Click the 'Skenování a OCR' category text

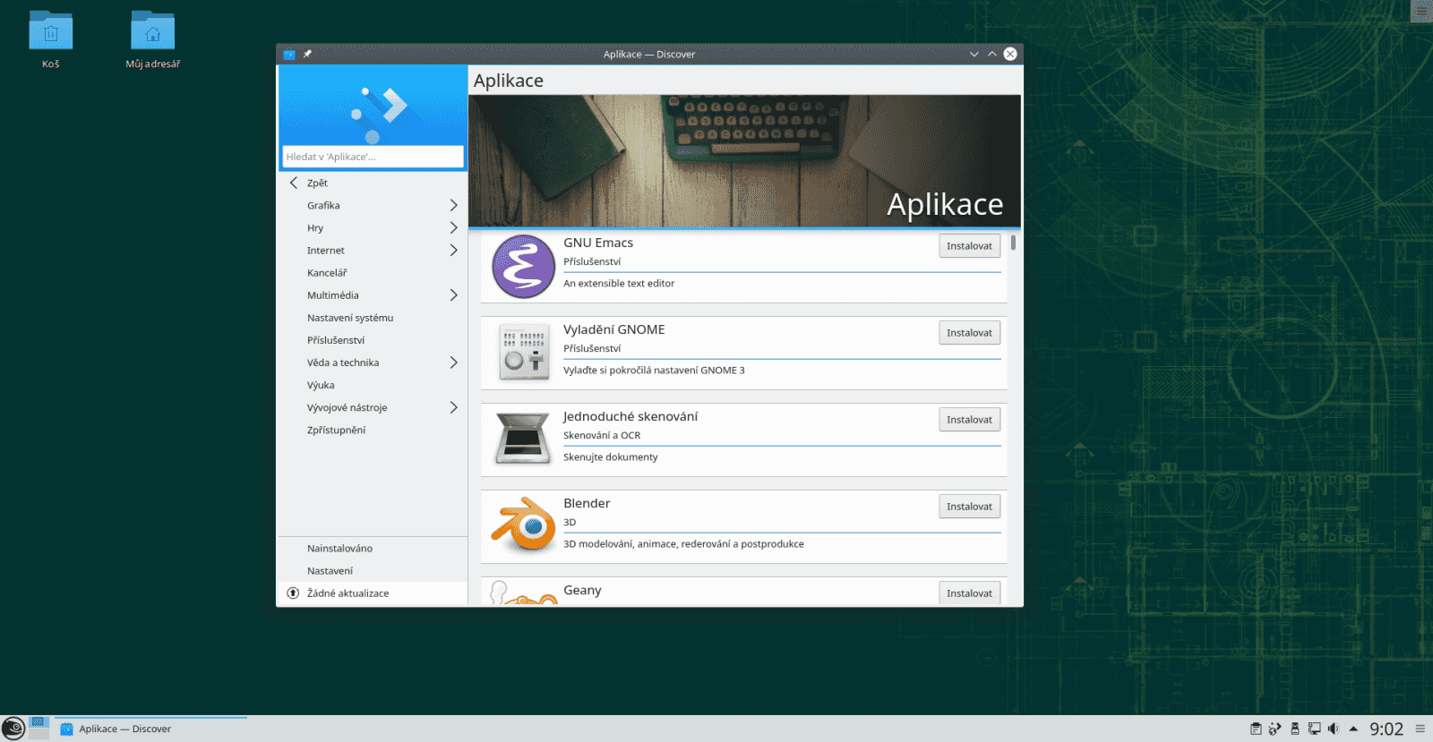[602, 436]
